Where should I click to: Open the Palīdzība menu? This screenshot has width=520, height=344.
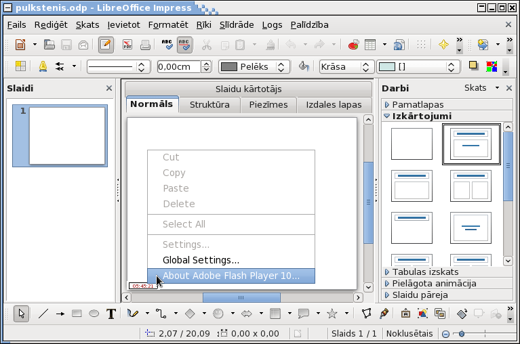coord(309,25)
